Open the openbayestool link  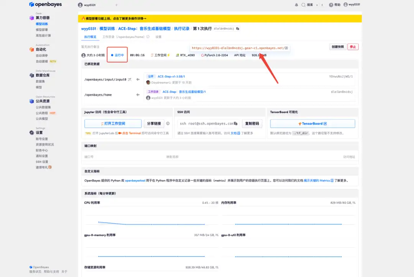(x=135, y=181)
